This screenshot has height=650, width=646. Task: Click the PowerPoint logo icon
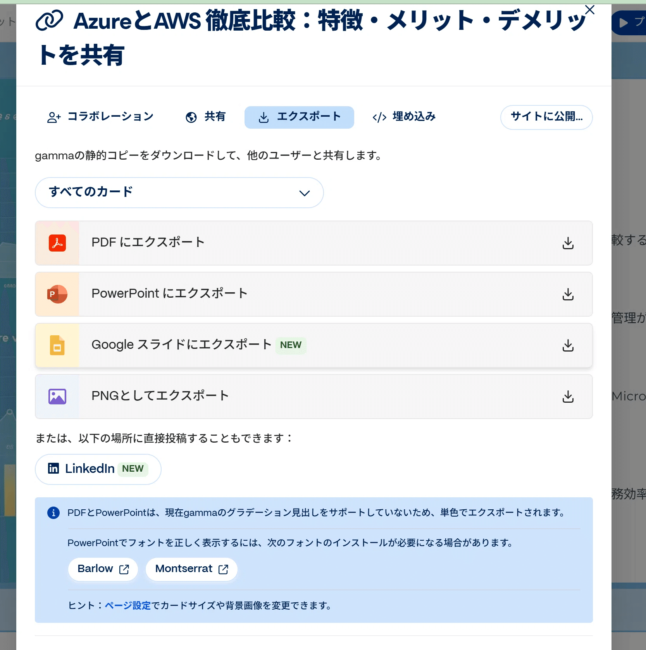(57, 294)
